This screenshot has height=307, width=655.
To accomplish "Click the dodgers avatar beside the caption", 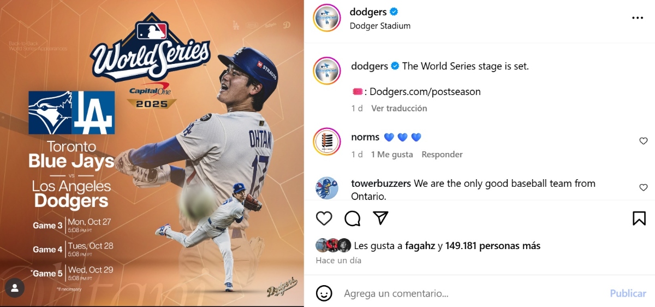I will tap(327, 71).
